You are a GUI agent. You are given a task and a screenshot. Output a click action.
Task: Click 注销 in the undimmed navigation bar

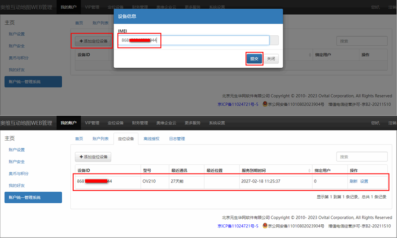coord(392,123)
